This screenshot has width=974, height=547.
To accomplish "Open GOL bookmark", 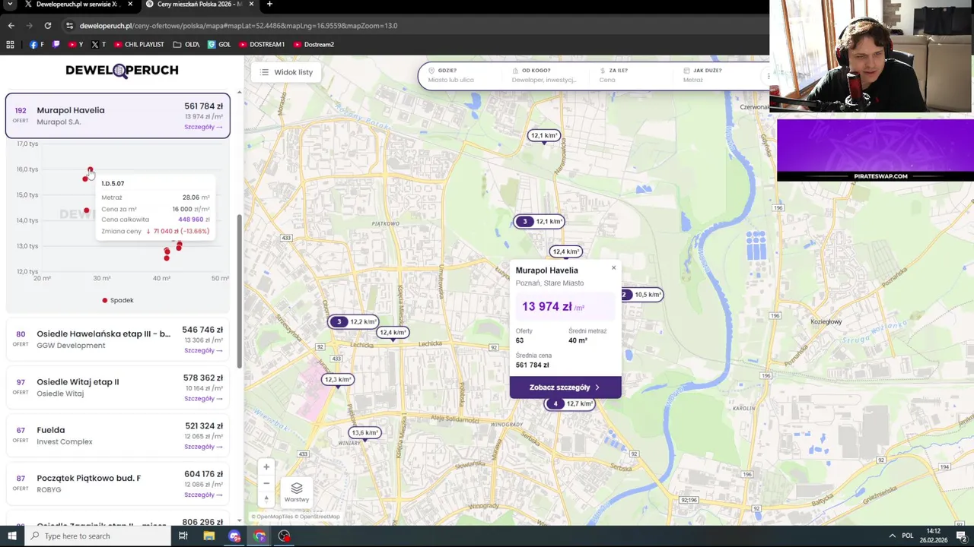I will 219,45.
